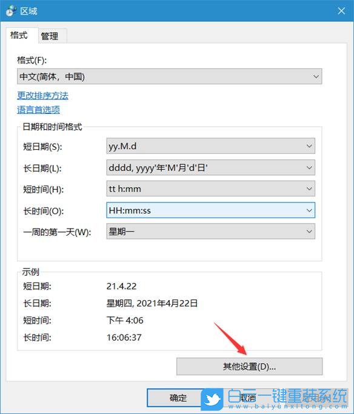354x414 pixels.
Task: Click the 长时间(O): label
Action: pos(43,211)
